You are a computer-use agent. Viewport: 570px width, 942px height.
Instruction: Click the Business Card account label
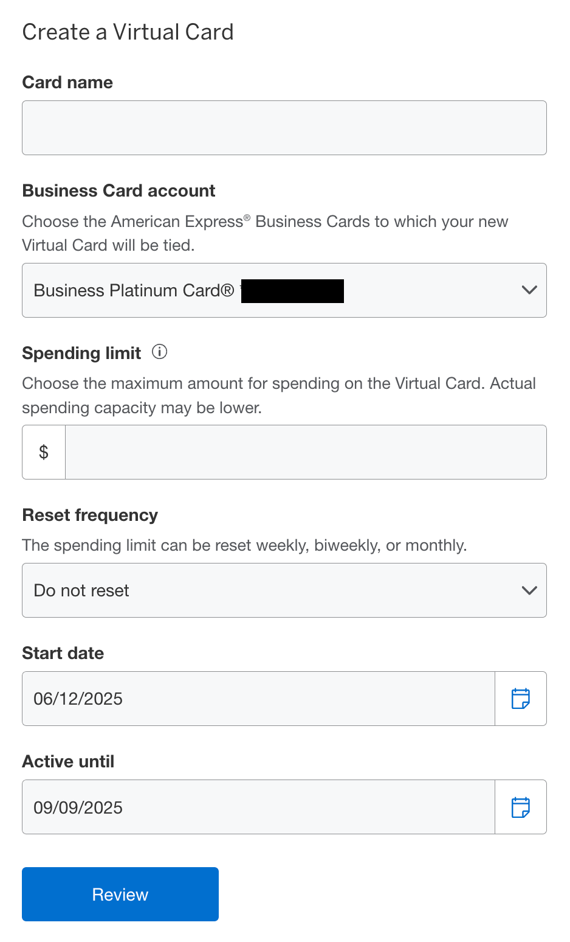pyautogui.click(x=118, y=191)
